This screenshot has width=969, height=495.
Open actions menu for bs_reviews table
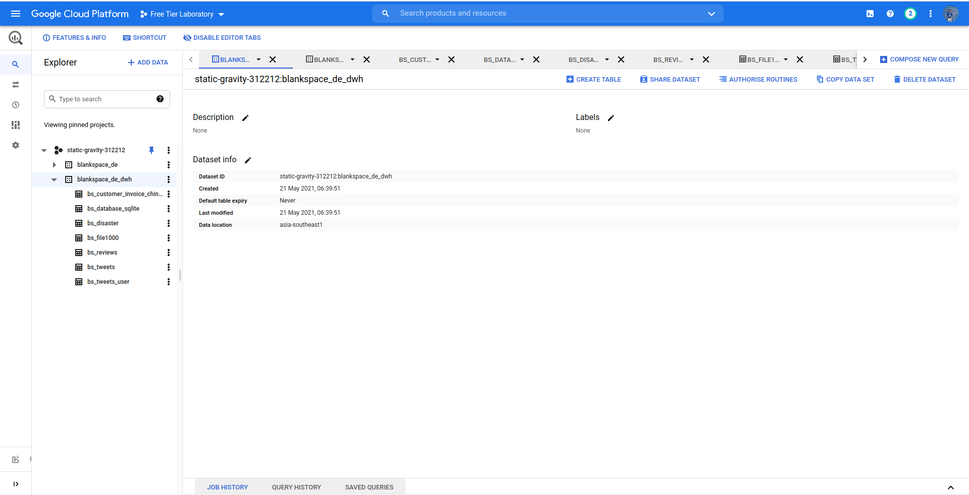coord(169,253)
